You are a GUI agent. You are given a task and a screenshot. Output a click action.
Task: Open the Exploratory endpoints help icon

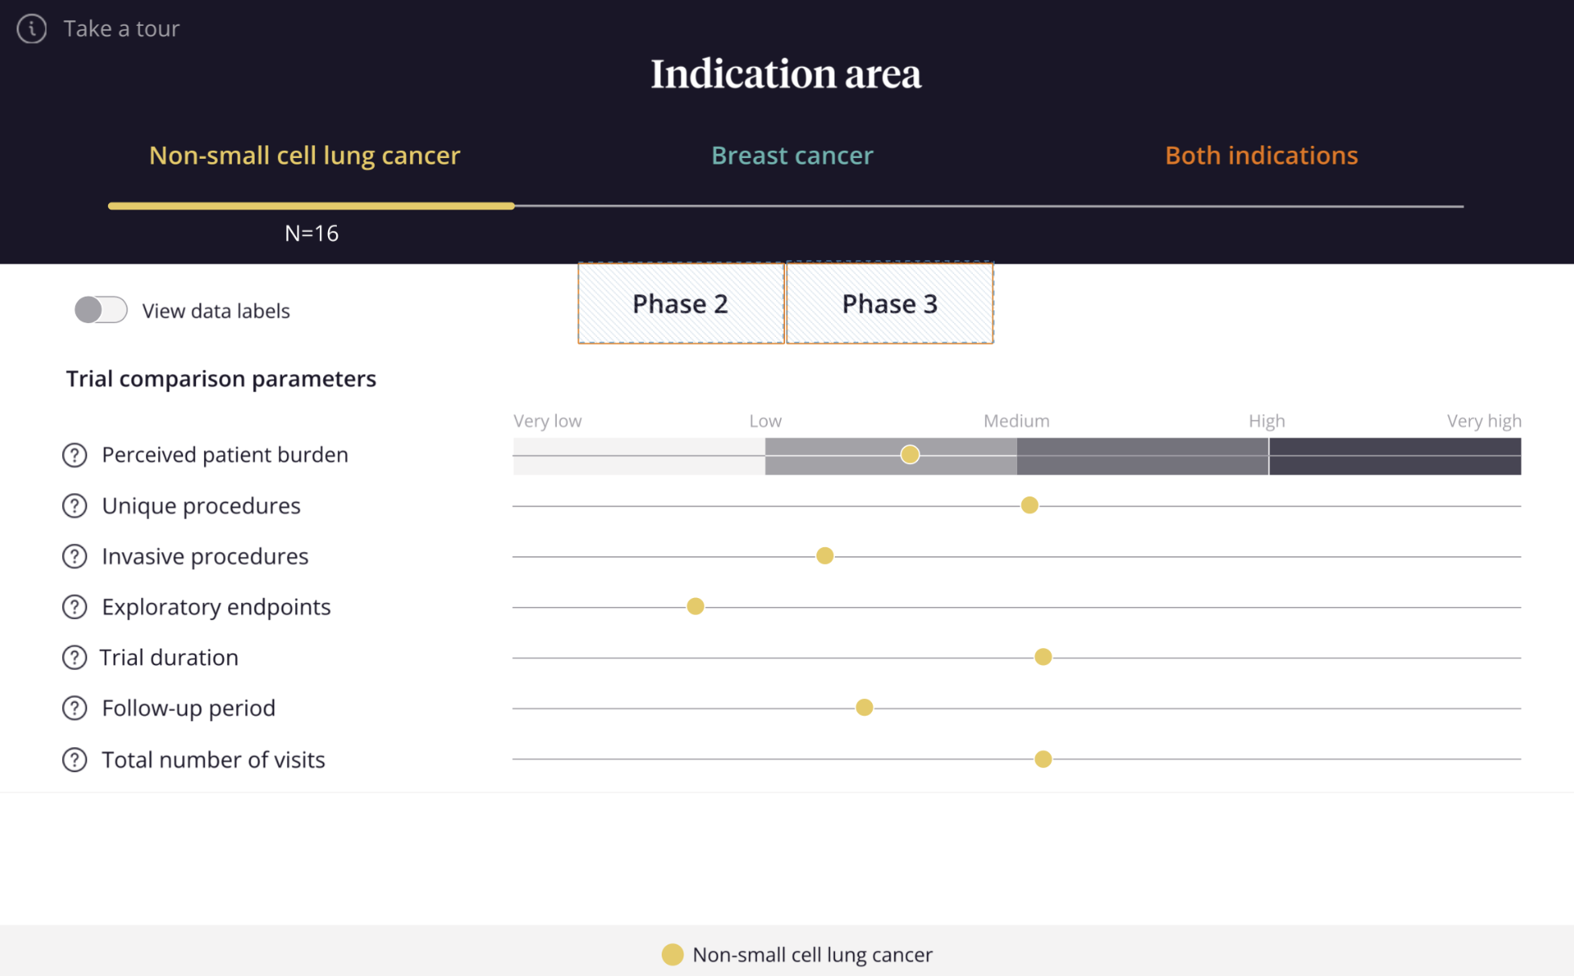[x=74, y=607]
